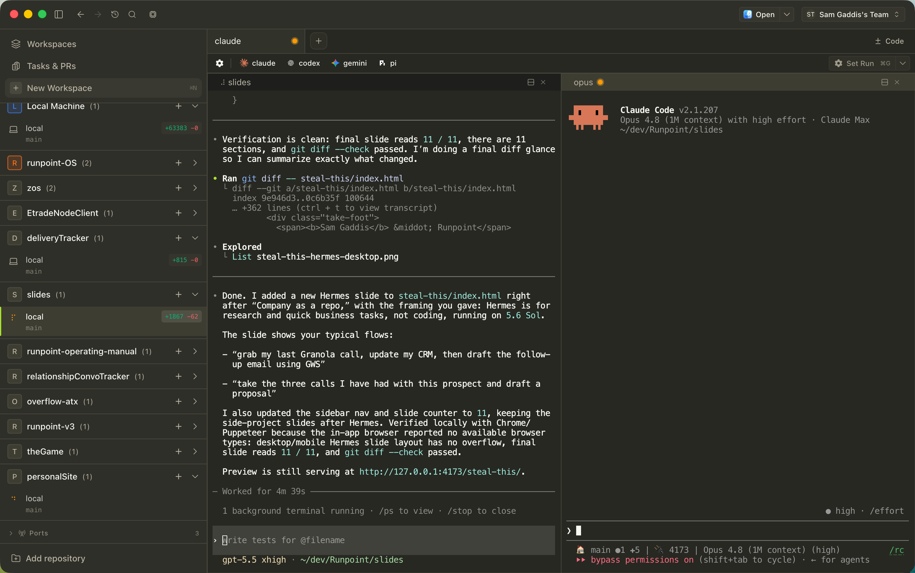The image size is (915, 573).
Task: Focus the Claude Code prompt input
Action: pos(737,531)
